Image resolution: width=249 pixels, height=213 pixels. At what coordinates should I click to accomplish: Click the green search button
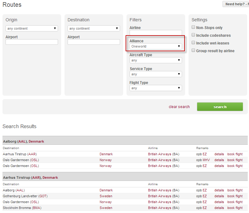(x=220, y=107)
